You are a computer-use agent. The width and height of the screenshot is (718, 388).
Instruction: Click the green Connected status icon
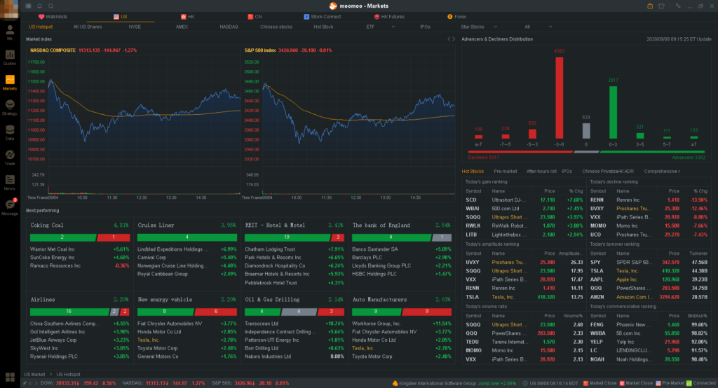pos(689,383)
